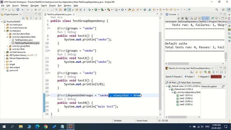Click Run link above test3 method
The width and height of the screenshot is (231, 130).
[60, 77]
